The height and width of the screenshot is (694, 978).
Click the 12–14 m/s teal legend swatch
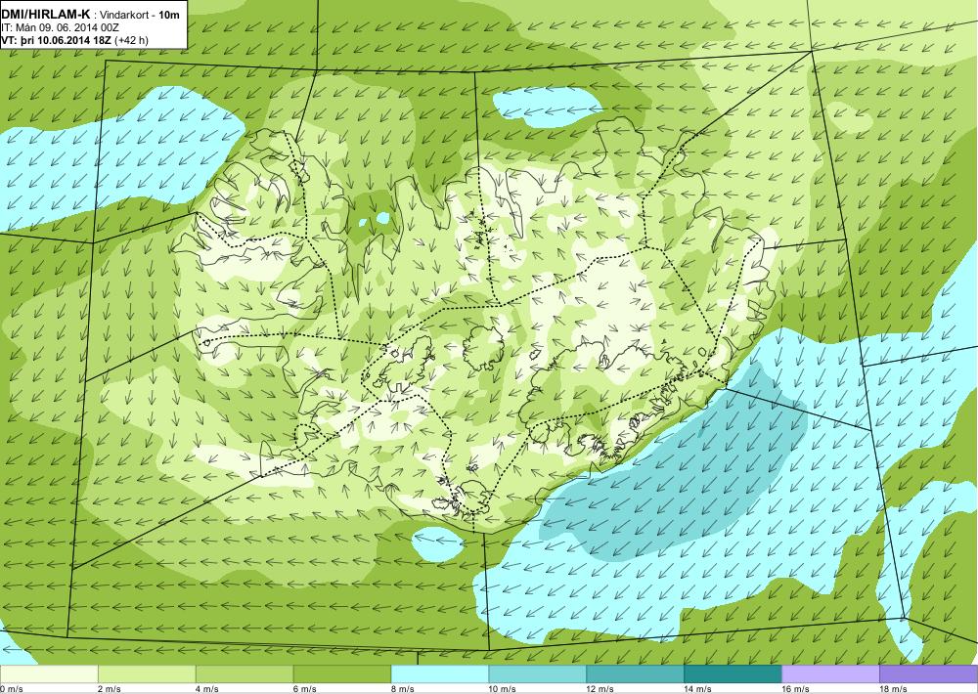coord(635,674)
